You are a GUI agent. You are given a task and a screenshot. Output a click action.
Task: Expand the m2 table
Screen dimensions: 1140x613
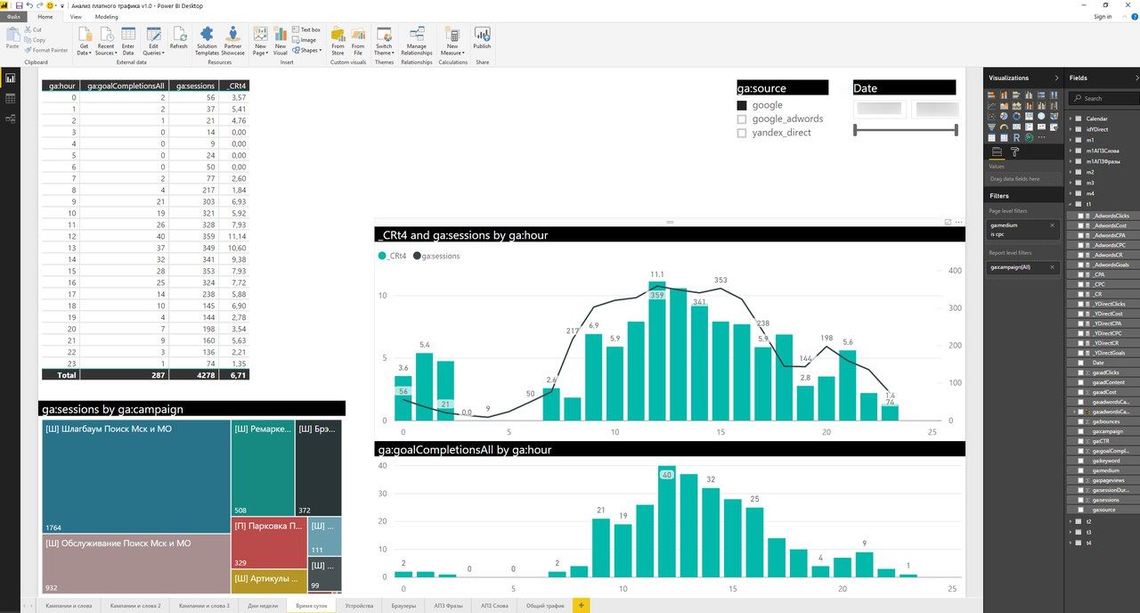(1071, 172)
